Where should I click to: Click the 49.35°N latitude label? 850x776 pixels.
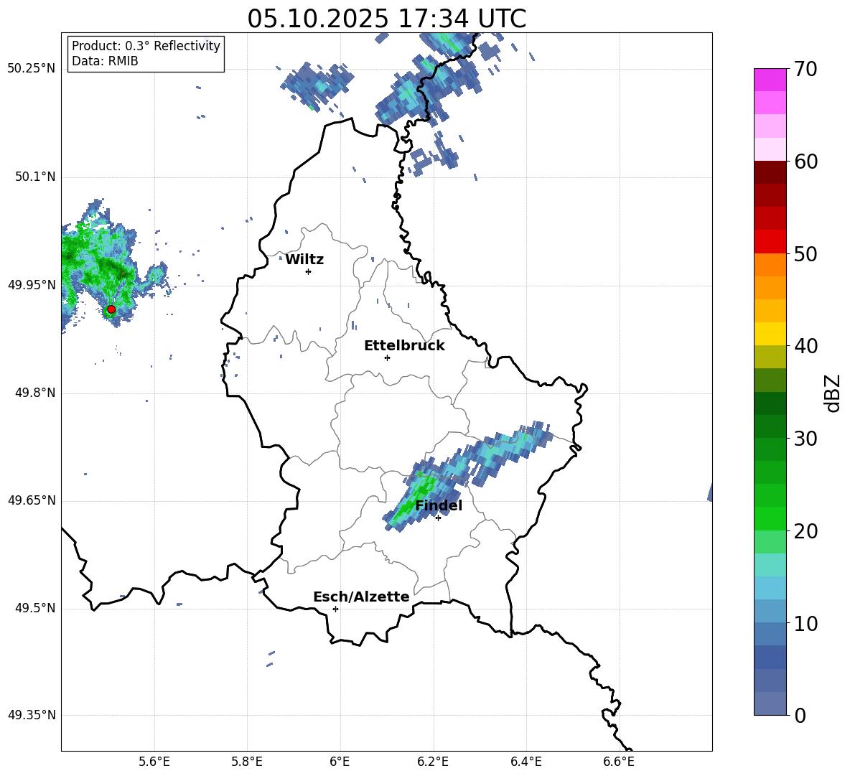(x=31, y=716)
